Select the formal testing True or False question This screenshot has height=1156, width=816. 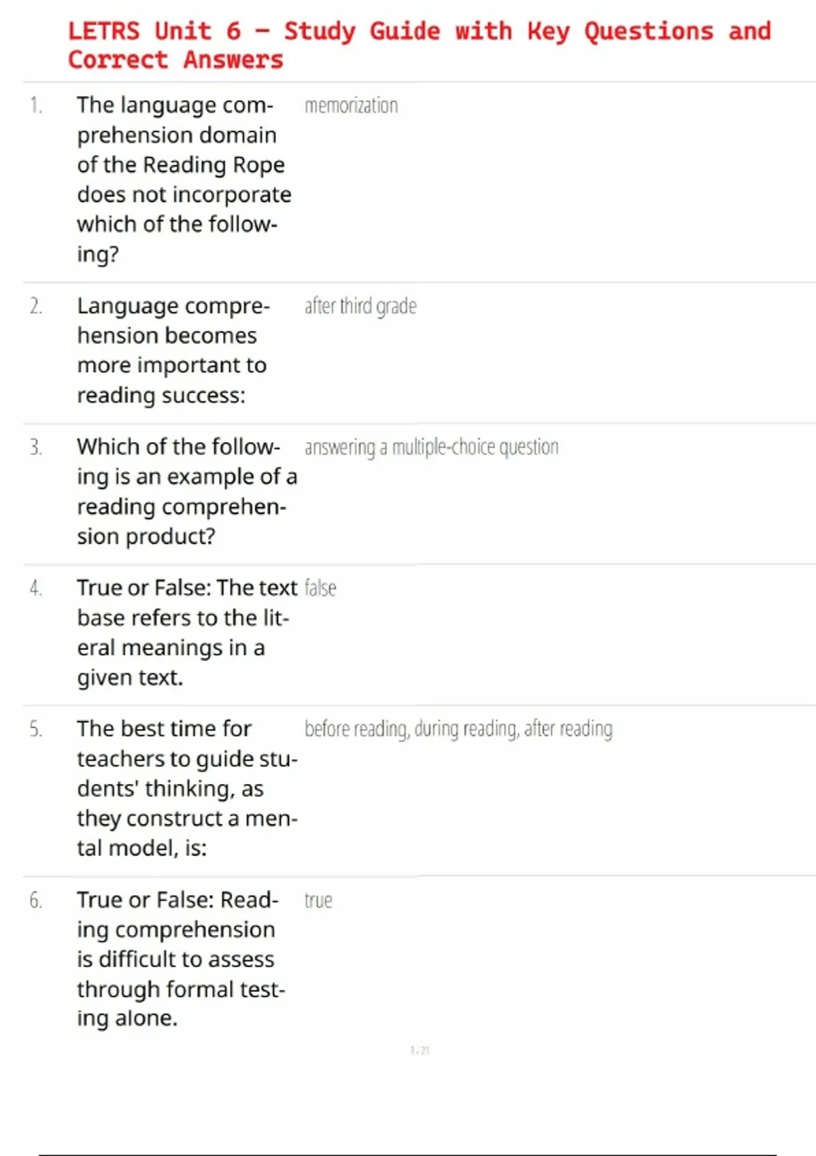click(180, 959)
